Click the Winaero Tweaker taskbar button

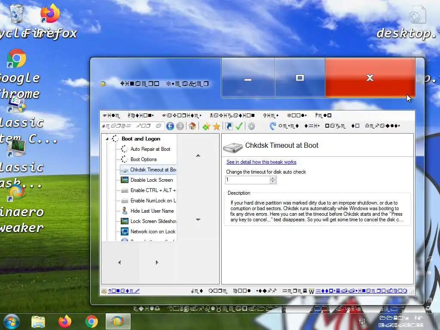click(118, 321)
